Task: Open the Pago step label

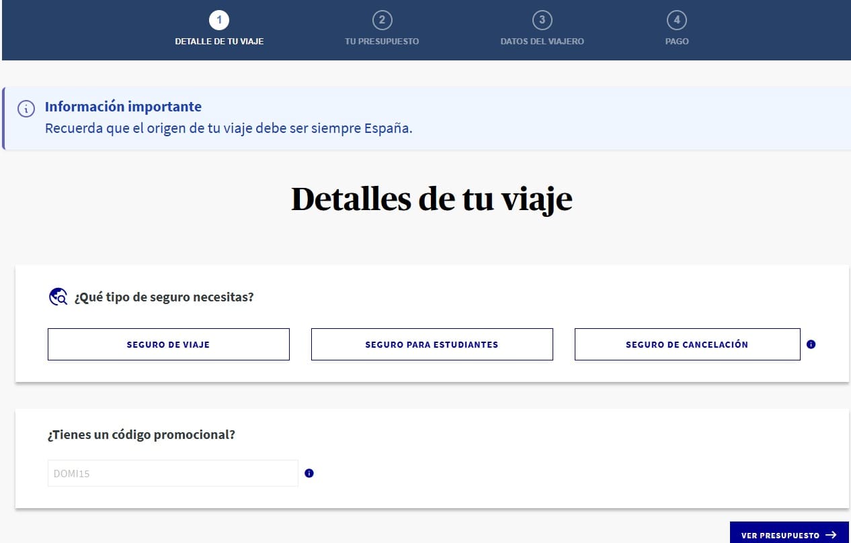Action: click(x=676, y=42)
